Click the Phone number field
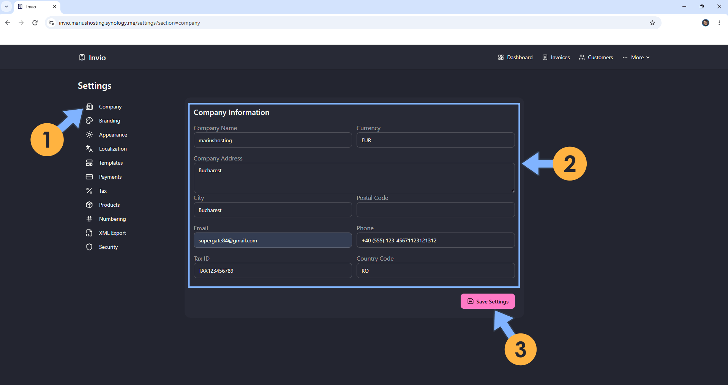The image size is (728, 385). (x=436, y=240)
